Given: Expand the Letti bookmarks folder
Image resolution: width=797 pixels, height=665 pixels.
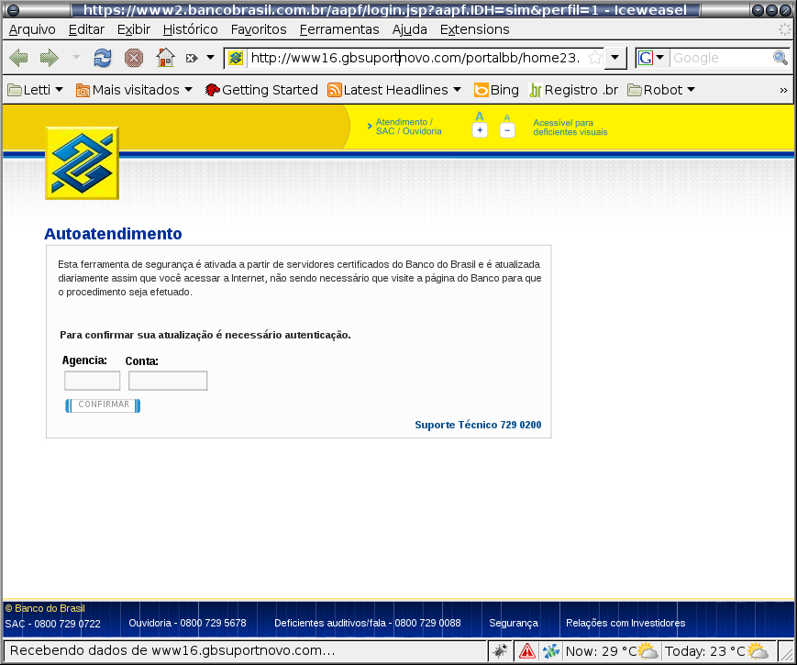Looking at the screenshot, I should (35, 90).
